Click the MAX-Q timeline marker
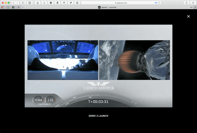Screen dimensions: 197x133 [x=75, y=99]
